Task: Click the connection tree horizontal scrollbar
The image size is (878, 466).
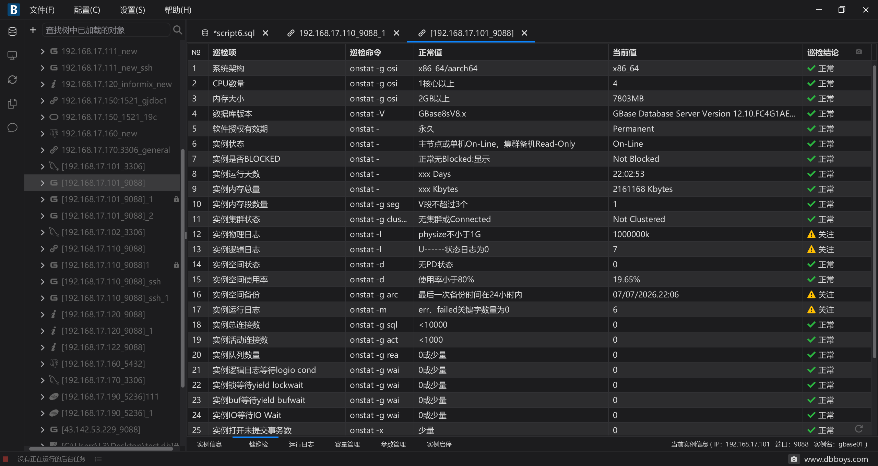Action: coord(101,449)
